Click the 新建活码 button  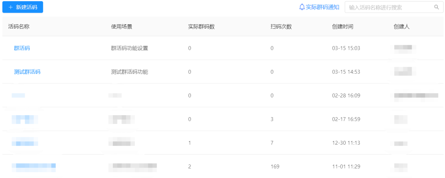click(x=23, y=7)
